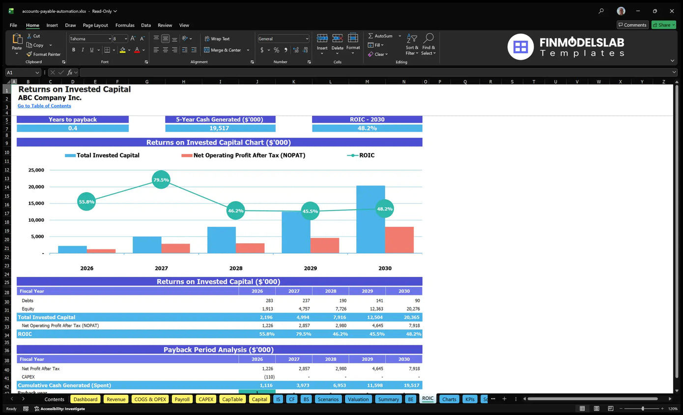
Task: Click the Insert Function fx icon
Action: tap(70, 72)
